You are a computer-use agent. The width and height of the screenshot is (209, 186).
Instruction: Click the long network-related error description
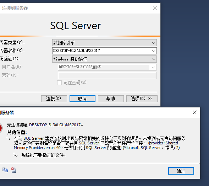click(x=100, y=143)
